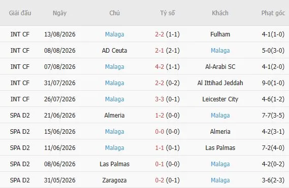289x188 pixels.
Task: Click the Tỷ số column header
Action: [x=167, y=13]
